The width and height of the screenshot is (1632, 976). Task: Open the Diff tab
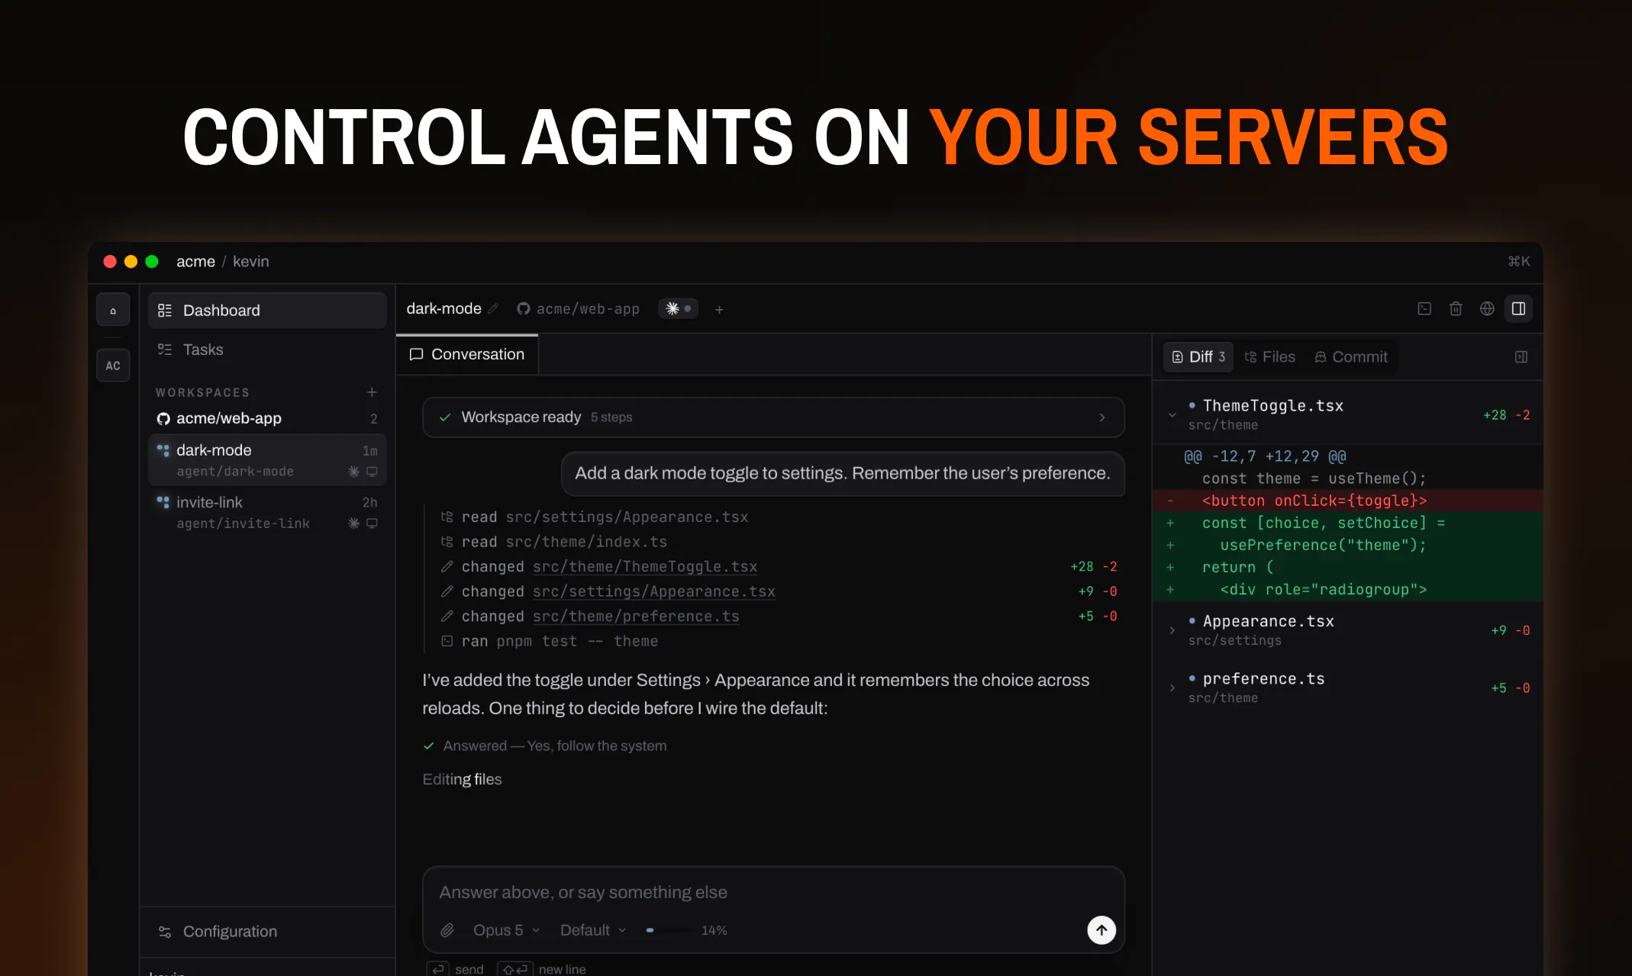click(1198, 357)
